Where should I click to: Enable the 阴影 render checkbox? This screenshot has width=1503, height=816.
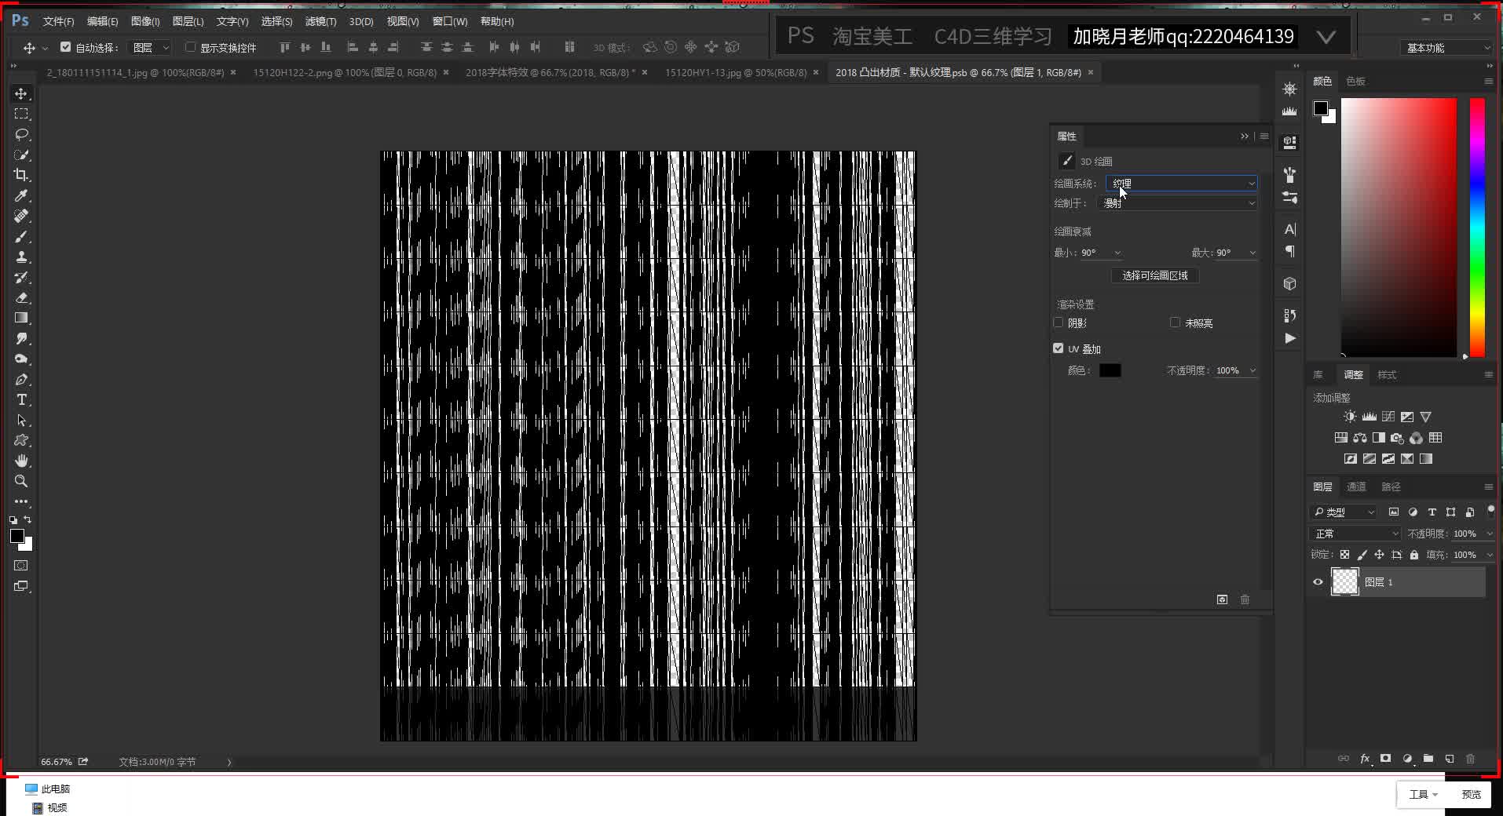click(1060, 322)
